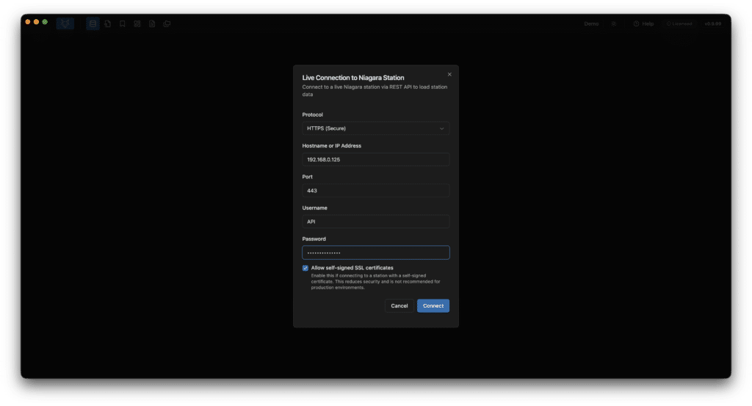Click the macOS red close window button
The width and height of the screenshot is (752, 406).
click(x=28, y=22)
